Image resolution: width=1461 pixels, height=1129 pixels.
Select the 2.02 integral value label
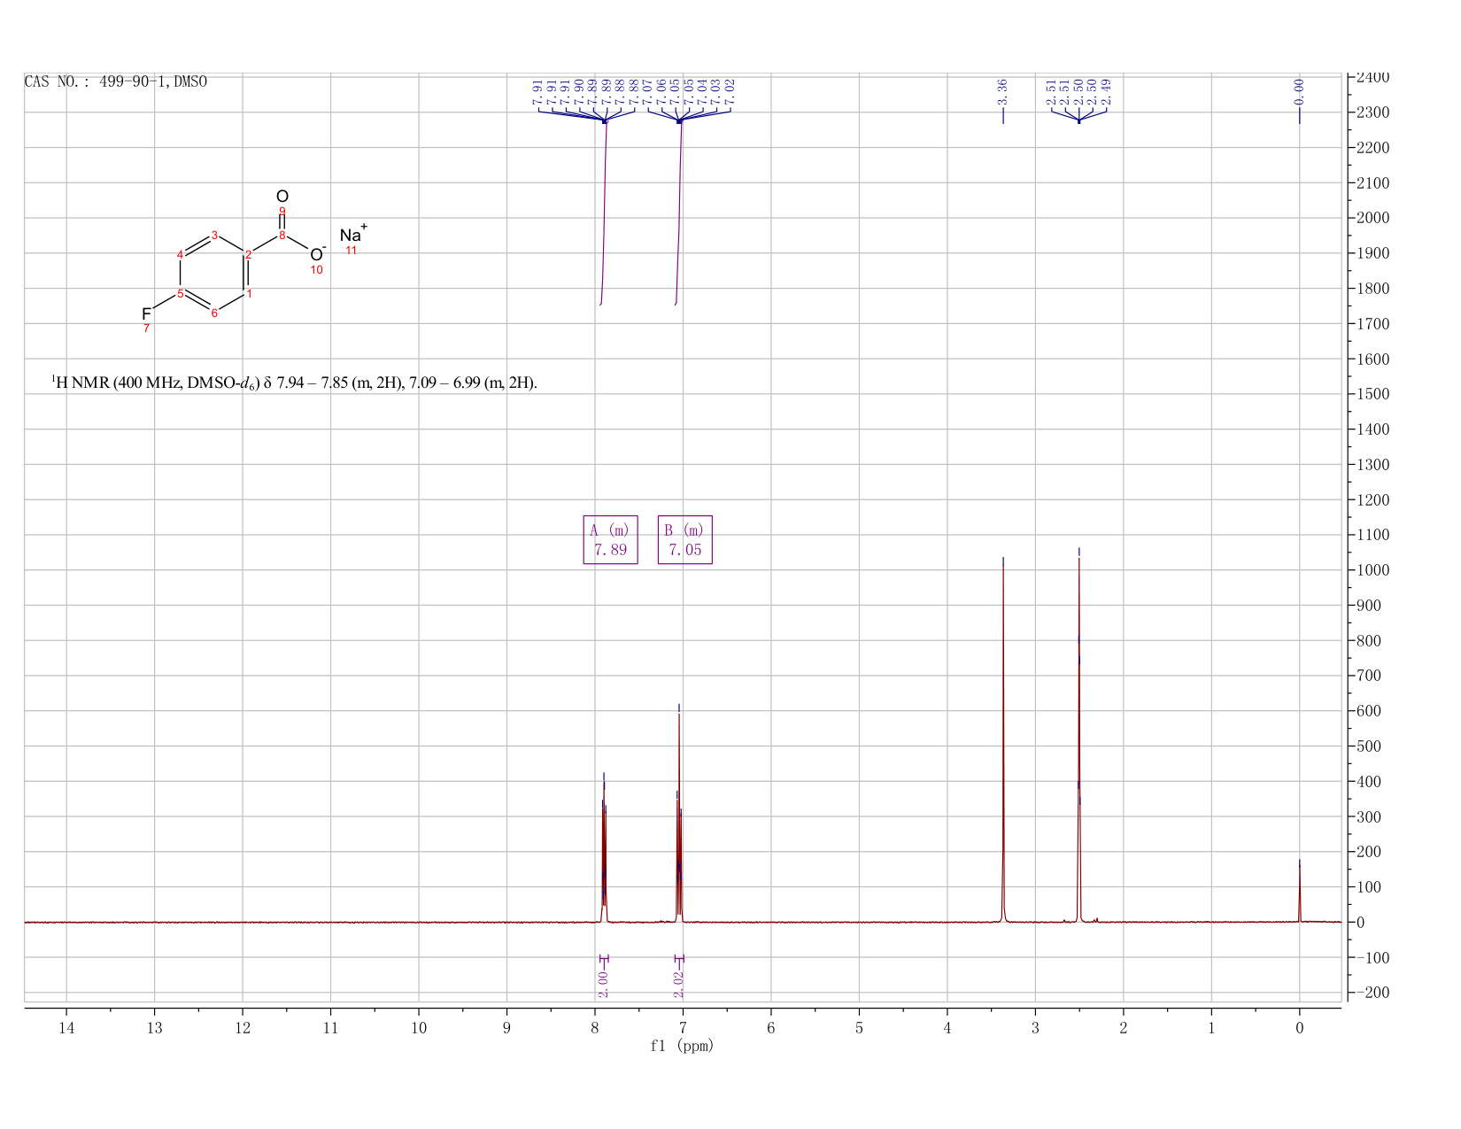[x=679, y=984]
